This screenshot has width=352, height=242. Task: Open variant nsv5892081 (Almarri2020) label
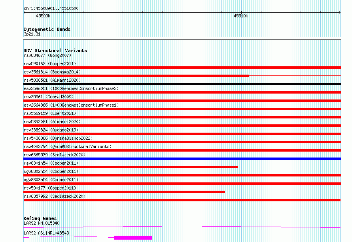(52, 122)
